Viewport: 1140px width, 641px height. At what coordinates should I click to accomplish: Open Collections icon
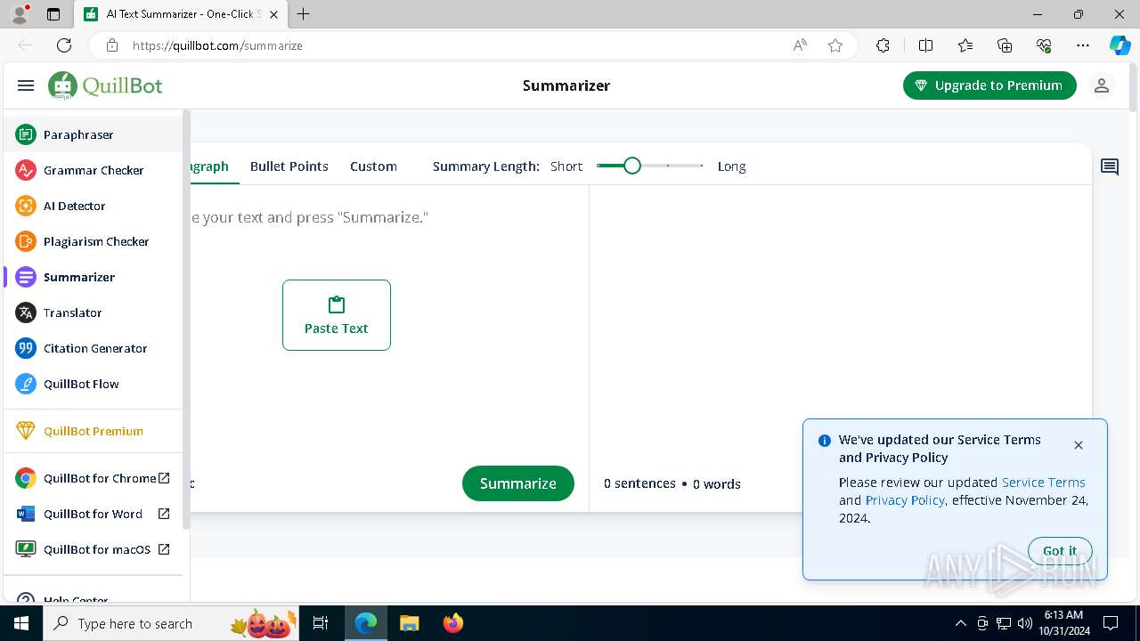point(1005,45)
